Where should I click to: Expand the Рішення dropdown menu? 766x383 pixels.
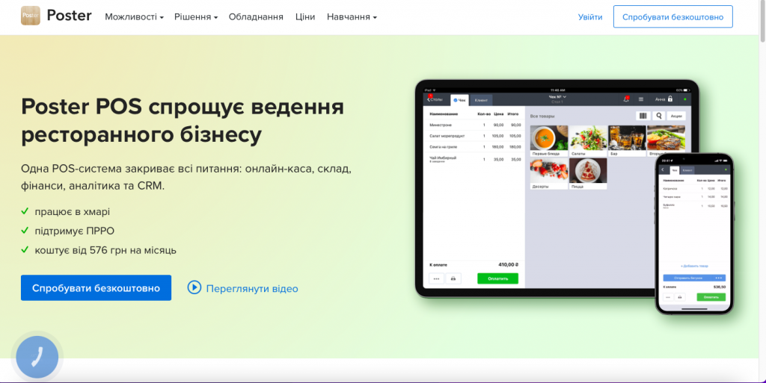point(196,17)
